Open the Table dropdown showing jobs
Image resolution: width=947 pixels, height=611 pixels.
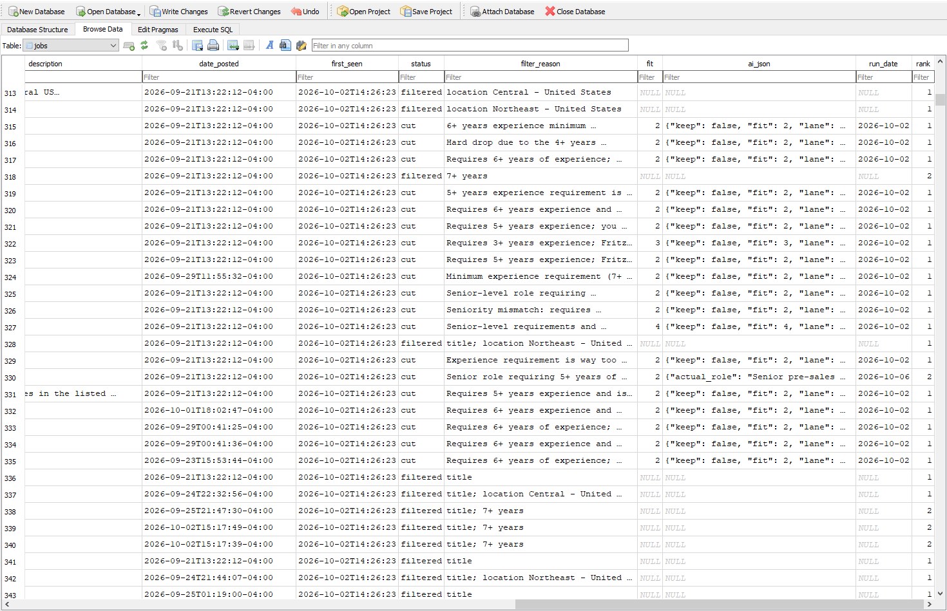[x=71, y=46]
